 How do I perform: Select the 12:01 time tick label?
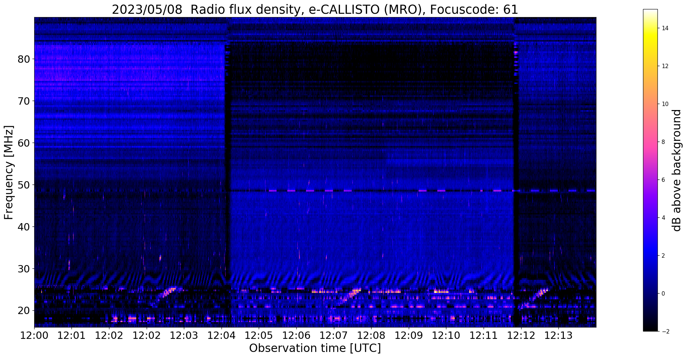click(x=72, y=335)
